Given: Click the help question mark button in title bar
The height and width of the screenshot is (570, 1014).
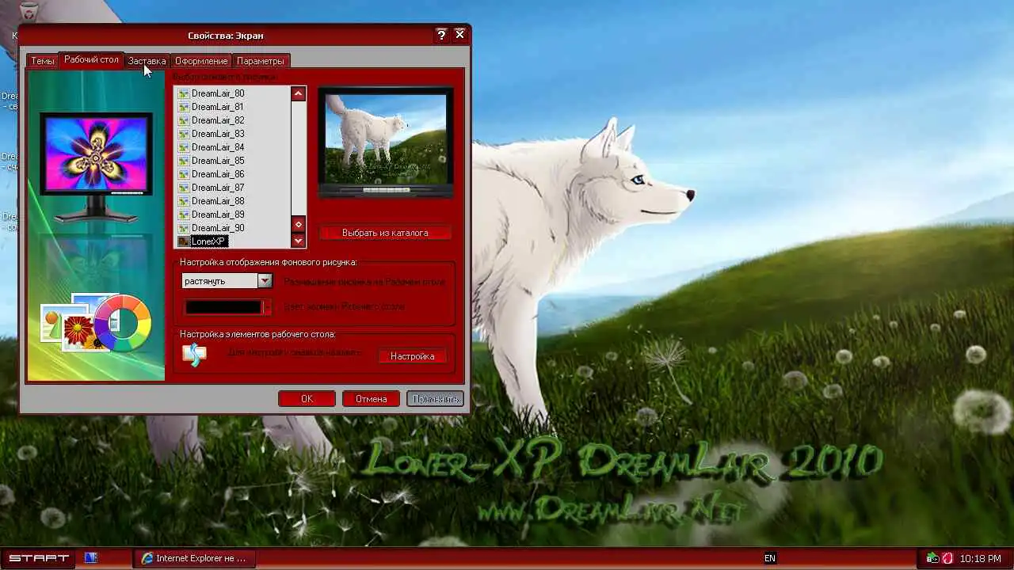Looking at the screenshot, I should (442, 35).
